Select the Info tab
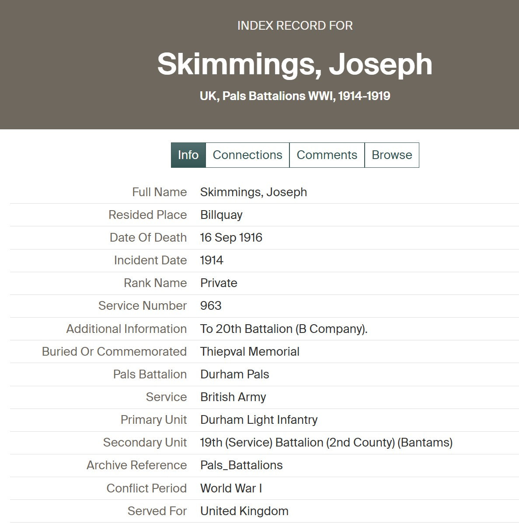The image size is (519, 523). pos(188,155)
